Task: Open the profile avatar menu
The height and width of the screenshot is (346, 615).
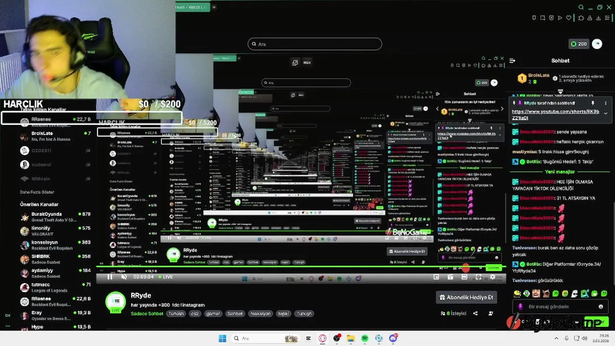Action: 597,44
